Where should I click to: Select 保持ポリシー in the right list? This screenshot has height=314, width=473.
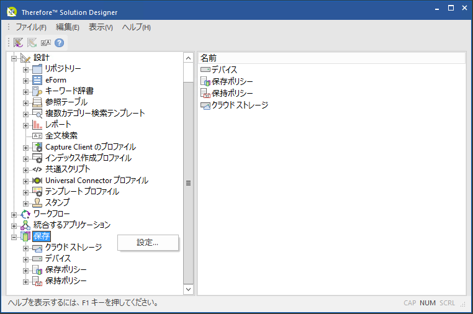(232, 93)
